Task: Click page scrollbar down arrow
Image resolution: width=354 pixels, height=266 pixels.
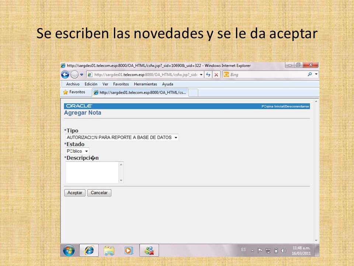Action: [x=316, y=241]
